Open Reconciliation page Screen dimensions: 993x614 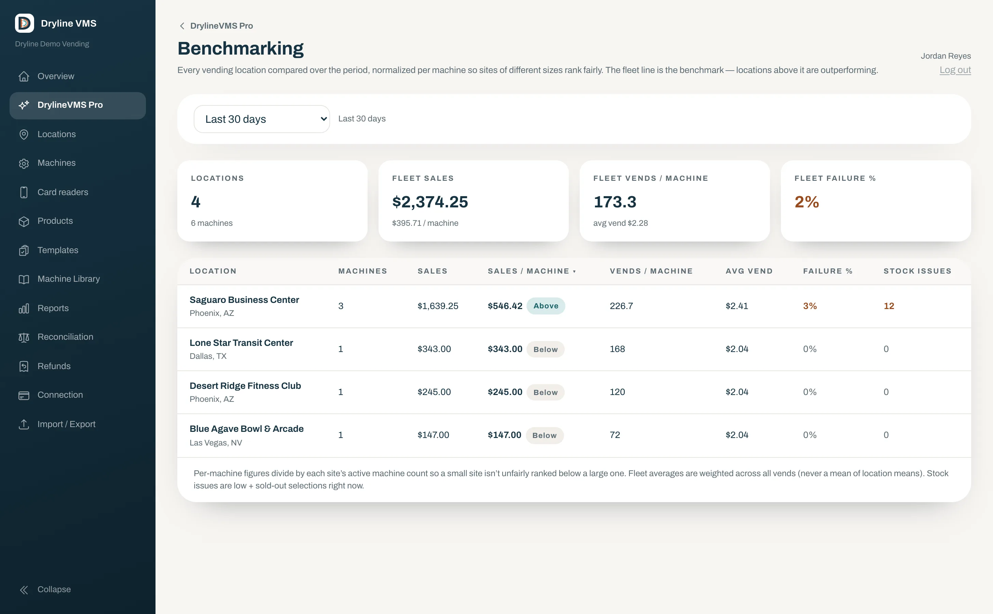click(x=77, y=337)
